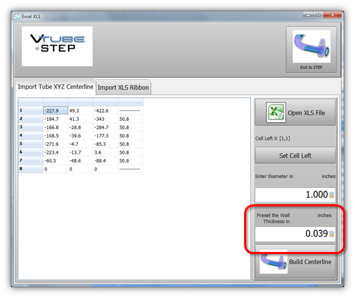
Task: Select cell containing 41.3 in row 2
Action: pyautogui.click(x=80, y=119)
